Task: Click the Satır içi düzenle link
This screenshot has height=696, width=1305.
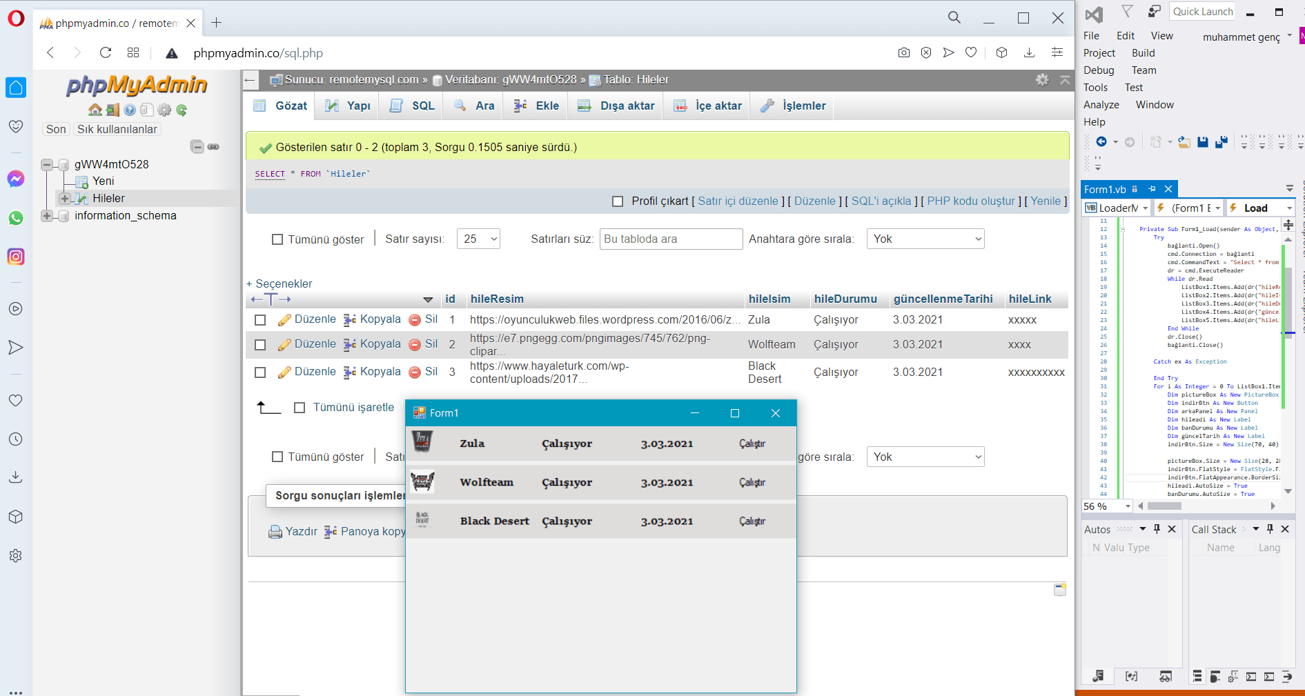Action: (x=738, y=201)
